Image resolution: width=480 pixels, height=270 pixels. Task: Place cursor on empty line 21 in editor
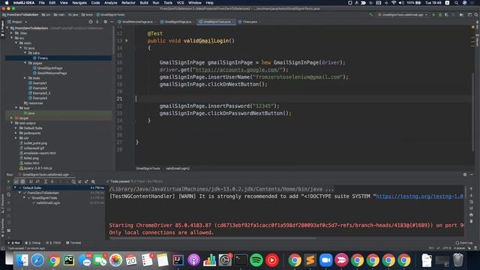click(x=303, y=98)
